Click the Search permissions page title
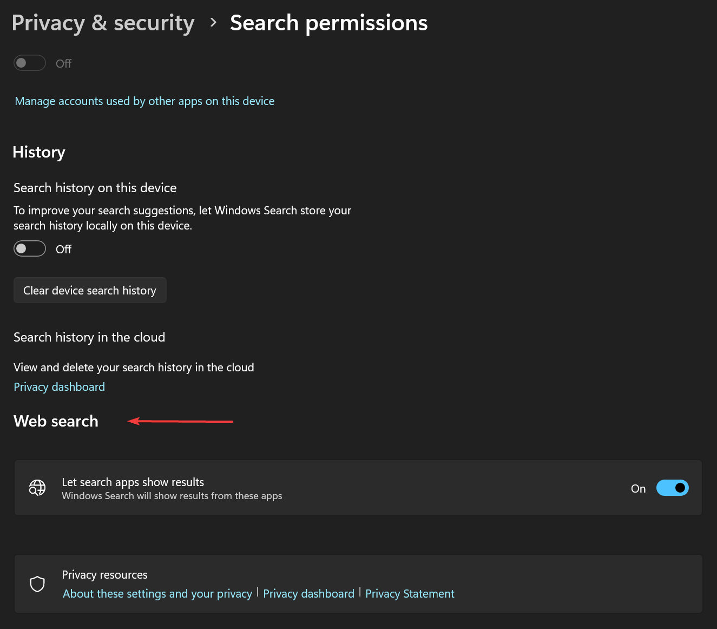The image size is (717, 629). pyautogui.click(x=328, y=23)
